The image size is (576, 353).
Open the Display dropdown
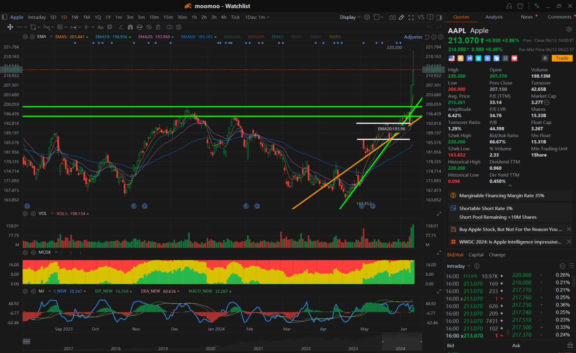click(350, 17)
